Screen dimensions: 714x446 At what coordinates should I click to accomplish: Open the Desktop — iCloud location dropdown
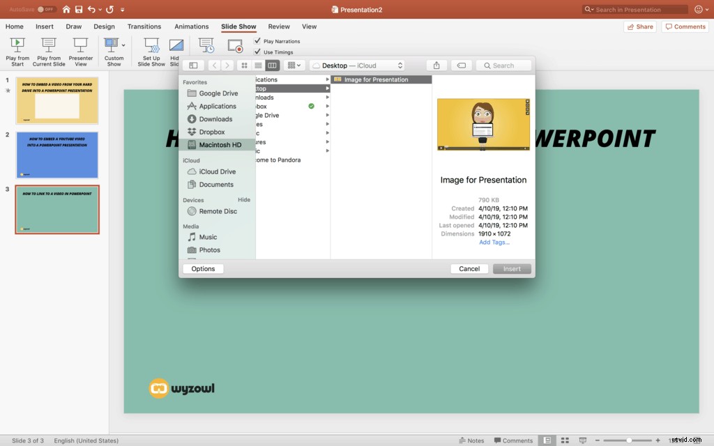(357, 65)
